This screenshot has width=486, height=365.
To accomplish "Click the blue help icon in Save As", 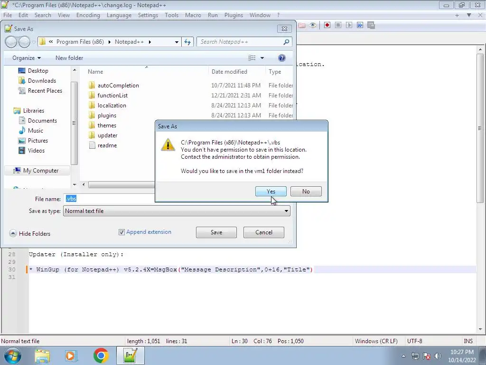I will [x=282, y=58].
